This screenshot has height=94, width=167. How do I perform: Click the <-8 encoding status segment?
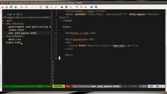click(x=124, y=86)
